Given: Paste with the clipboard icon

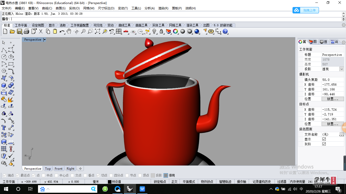Looking at the screenshot, I should tap(55, 31).
